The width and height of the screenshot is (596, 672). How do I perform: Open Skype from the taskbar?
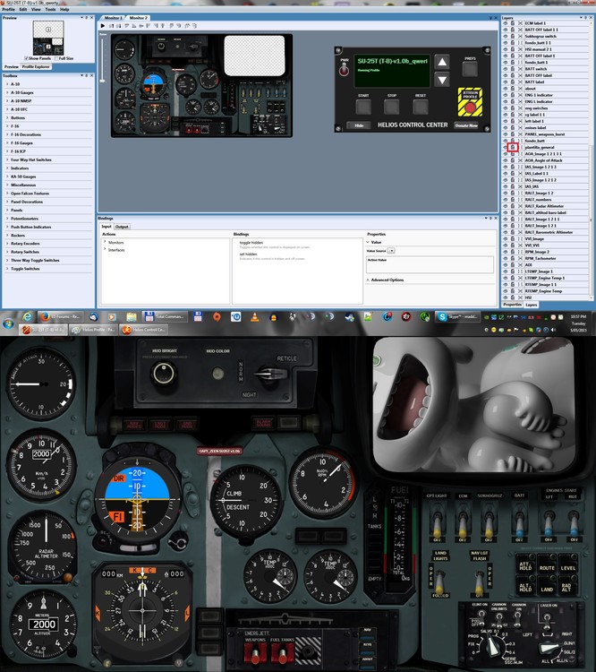pyautogui.click(x=457, y=316)
